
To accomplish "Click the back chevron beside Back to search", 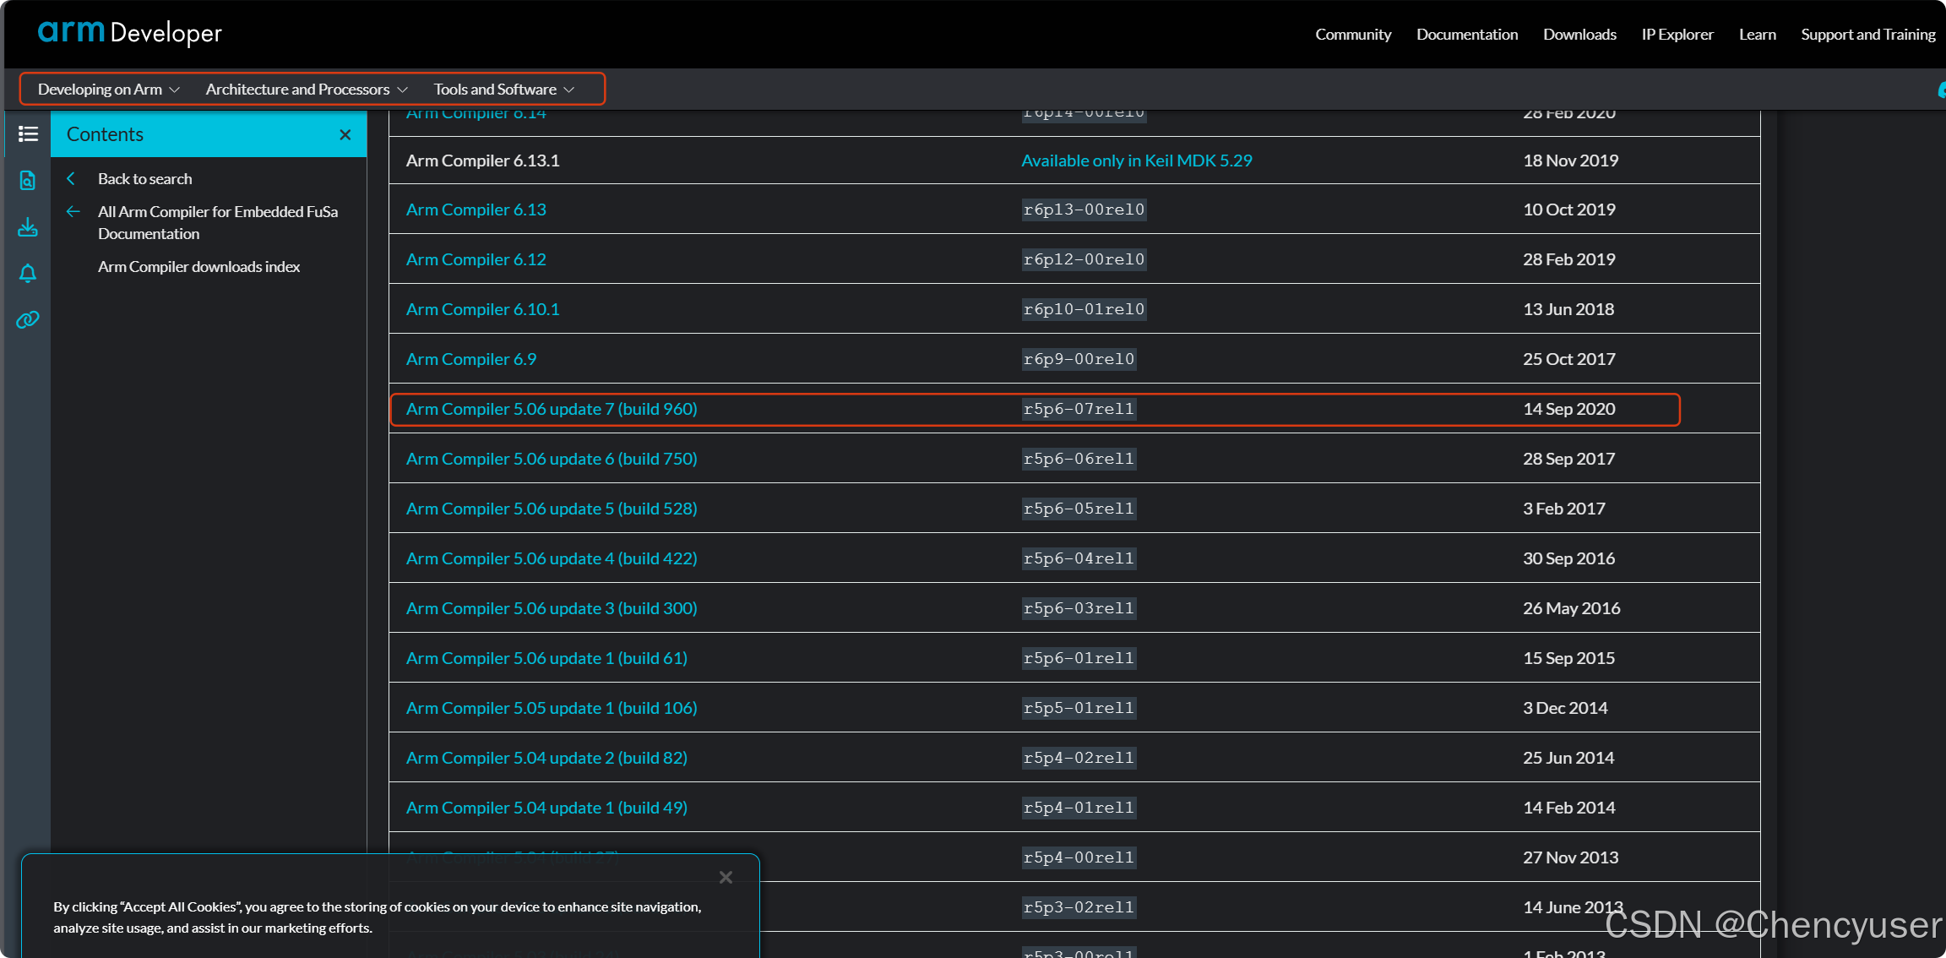I will (72, 178).
